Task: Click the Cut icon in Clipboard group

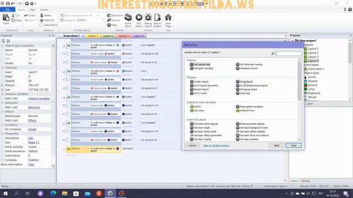Action: pos(13,15)
